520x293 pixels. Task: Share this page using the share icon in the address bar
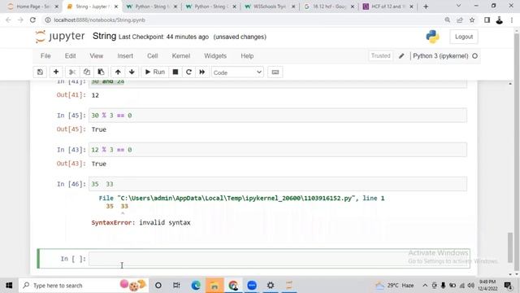point(460,20)
